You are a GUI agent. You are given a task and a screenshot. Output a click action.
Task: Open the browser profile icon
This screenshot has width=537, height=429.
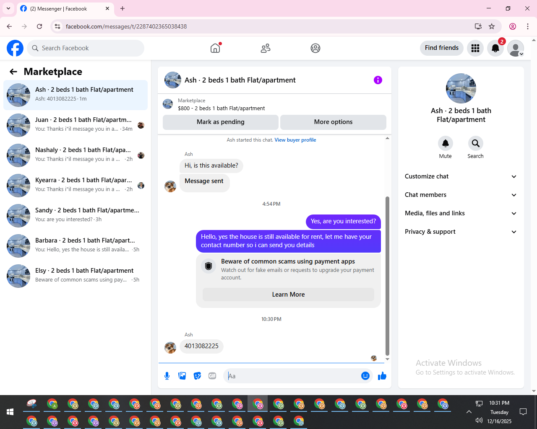click(x=513, y=26)
